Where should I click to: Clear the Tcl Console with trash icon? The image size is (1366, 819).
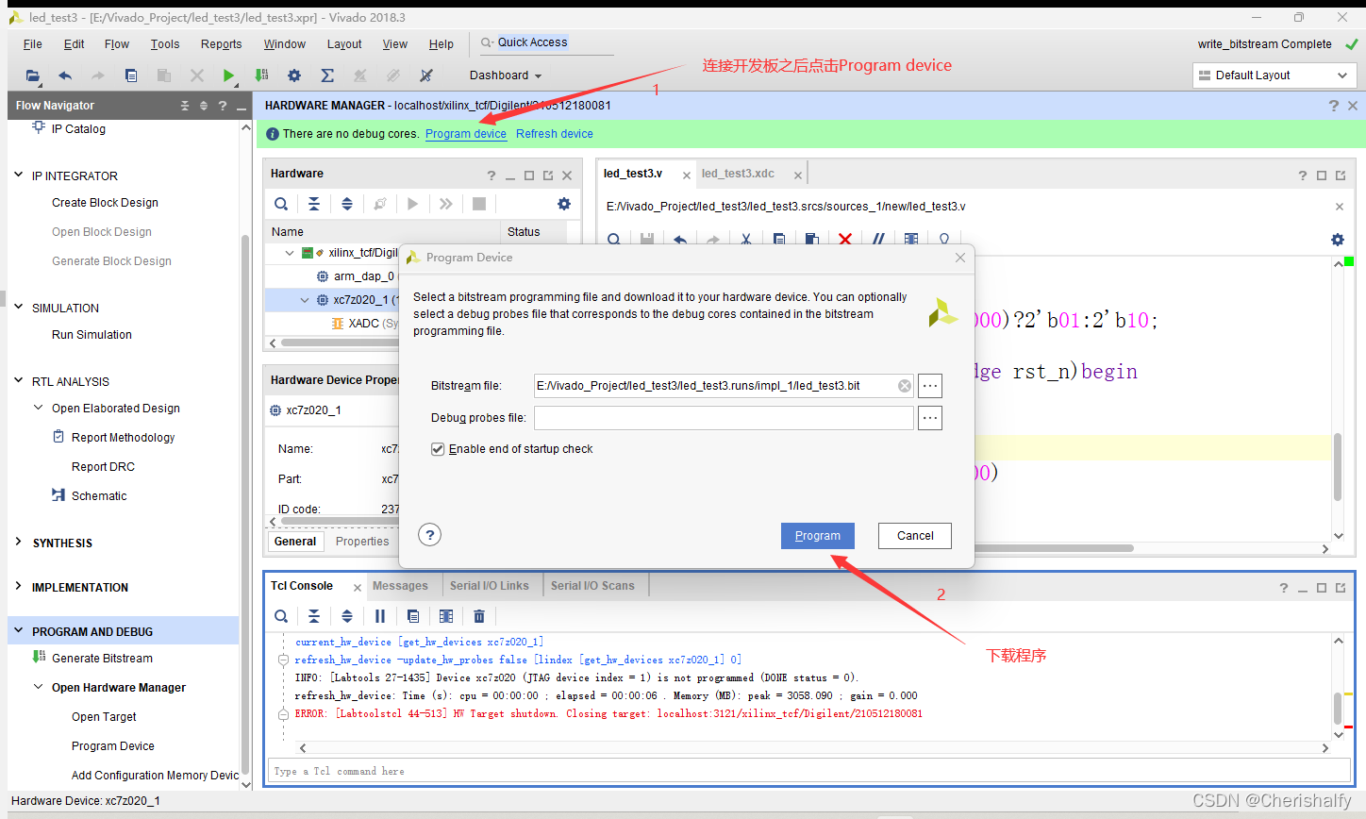point(479,616)
